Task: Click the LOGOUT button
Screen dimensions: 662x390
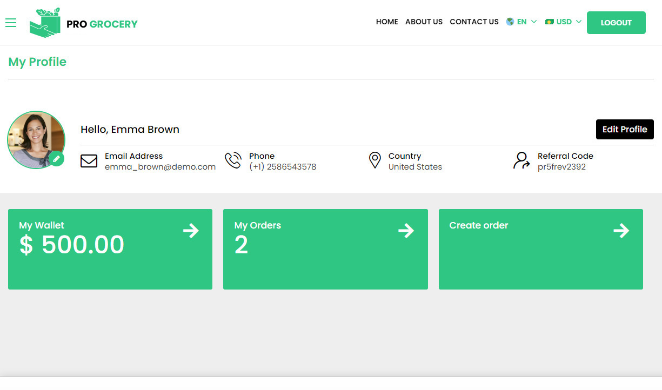Action: point(616,23)
